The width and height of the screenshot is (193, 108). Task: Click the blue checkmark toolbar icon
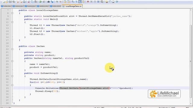point(117,2)
